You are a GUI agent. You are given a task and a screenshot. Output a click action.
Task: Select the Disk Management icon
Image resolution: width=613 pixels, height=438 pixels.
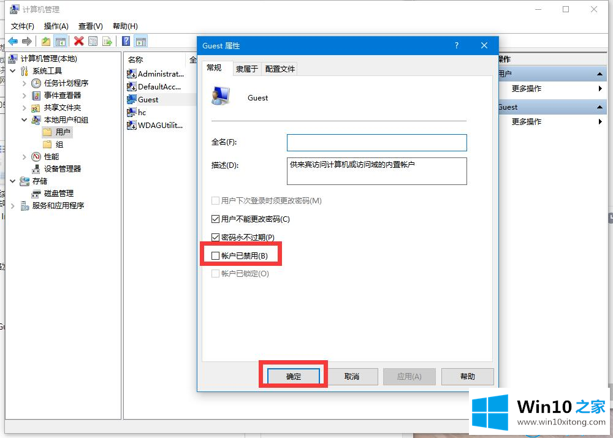tap(36, 194)
